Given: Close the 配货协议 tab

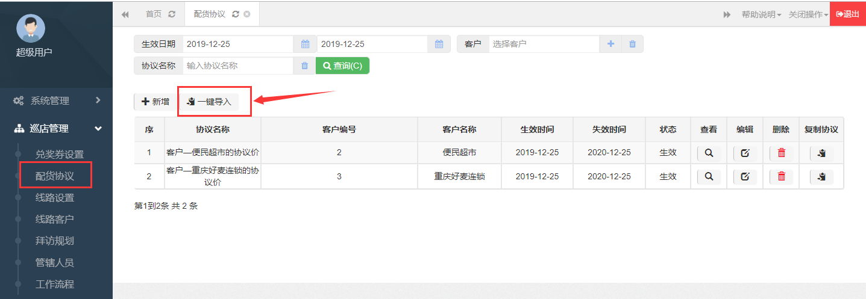Looking at the screenshot, I should coord(246,14).
